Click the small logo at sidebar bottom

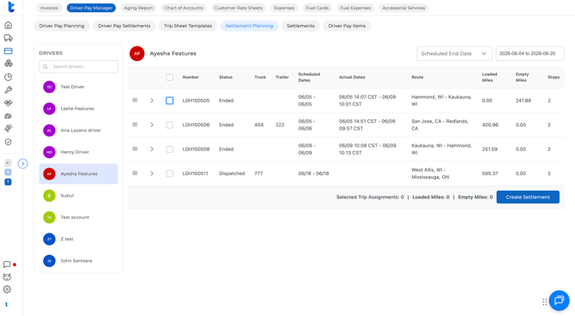(6, 304)
